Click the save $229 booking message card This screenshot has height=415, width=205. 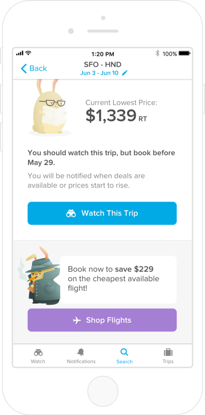pos(119,279)
